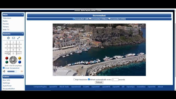Image resolution: width=176 pixels, height=99 pixels.
Task: Click the EXIT key on remote
Action: pyautogui.click(x=19, y=54)
